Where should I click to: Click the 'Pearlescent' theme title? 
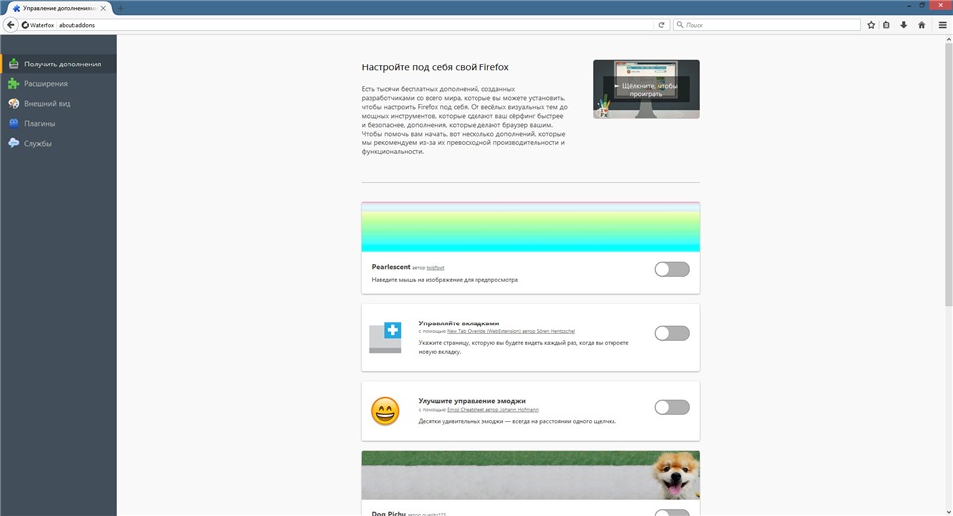(391, 267)
